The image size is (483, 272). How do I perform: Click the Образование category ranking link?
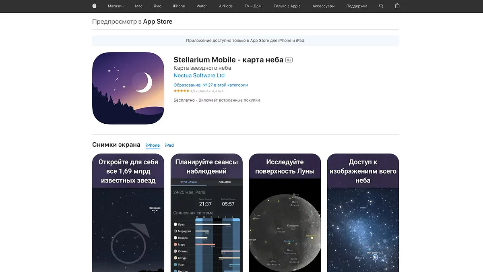[211, 85]
